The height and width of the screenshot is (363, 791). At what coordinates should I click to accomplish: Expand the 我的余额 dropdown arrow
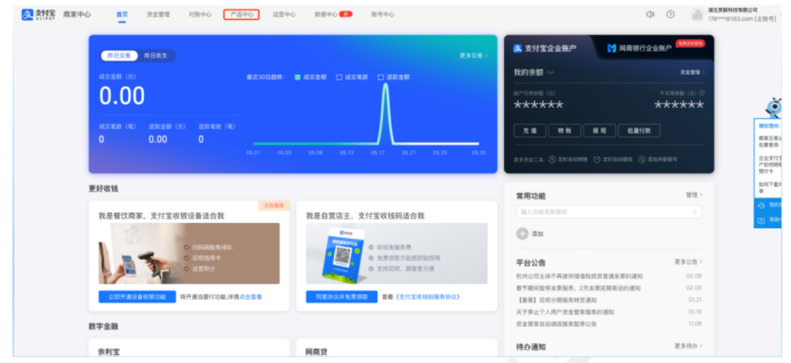(551, 73)
